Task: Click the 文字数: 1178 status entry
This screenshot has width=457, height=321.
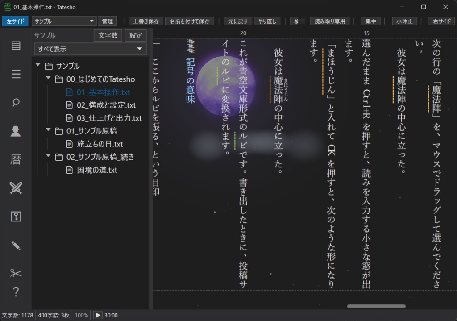Action: point(17,315)
